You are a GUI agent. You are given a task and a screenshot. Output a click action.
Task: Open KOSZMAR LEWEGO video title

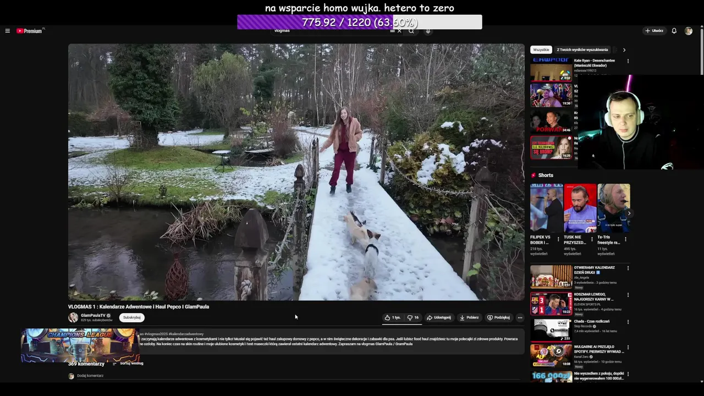(593, 297)
